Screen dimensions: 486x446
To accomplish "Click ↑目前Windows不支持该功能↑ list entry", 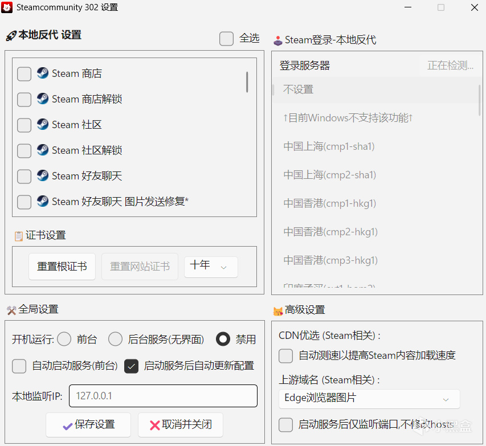I will pos(375,118).
